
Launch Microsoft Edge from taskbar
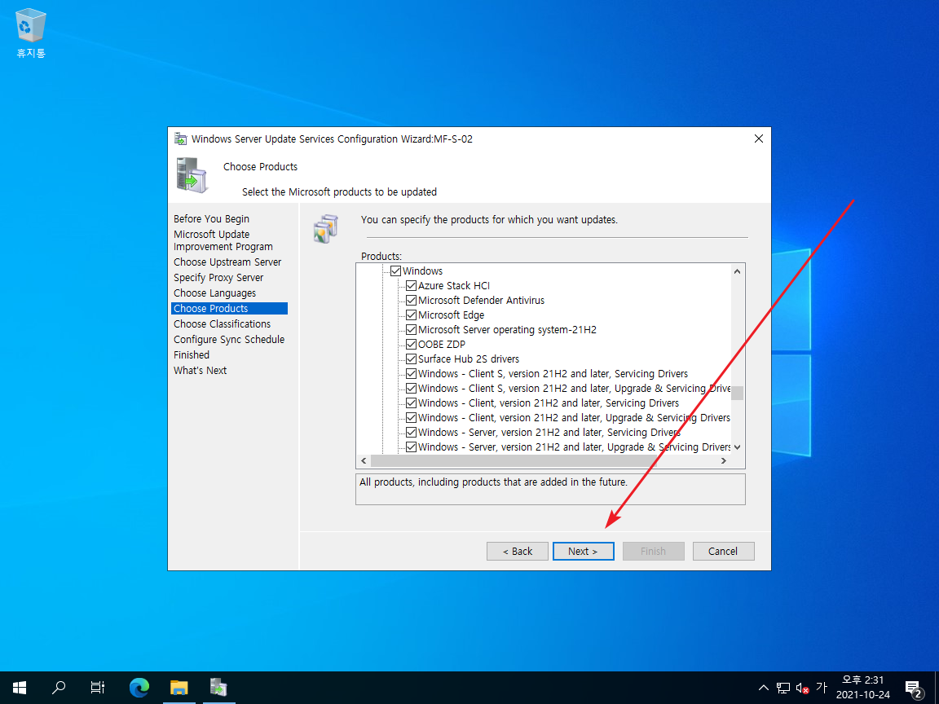(x=139, y=687)
